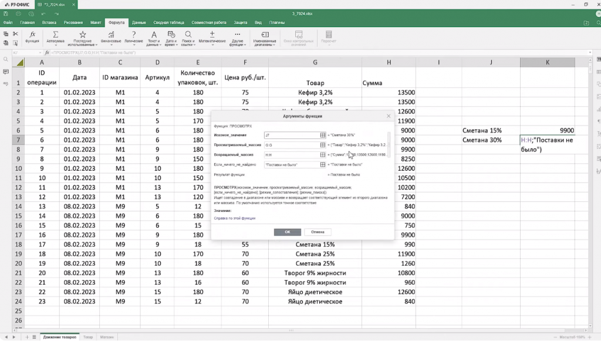Click the Cut scissors icon
Viewport: 601px width, 341px height.
pyautogui.click(x=15, y=34)
